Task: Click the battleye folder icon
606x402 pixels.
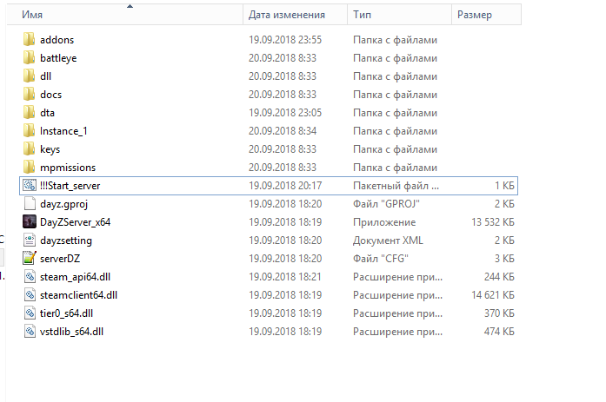Action: 29,58
